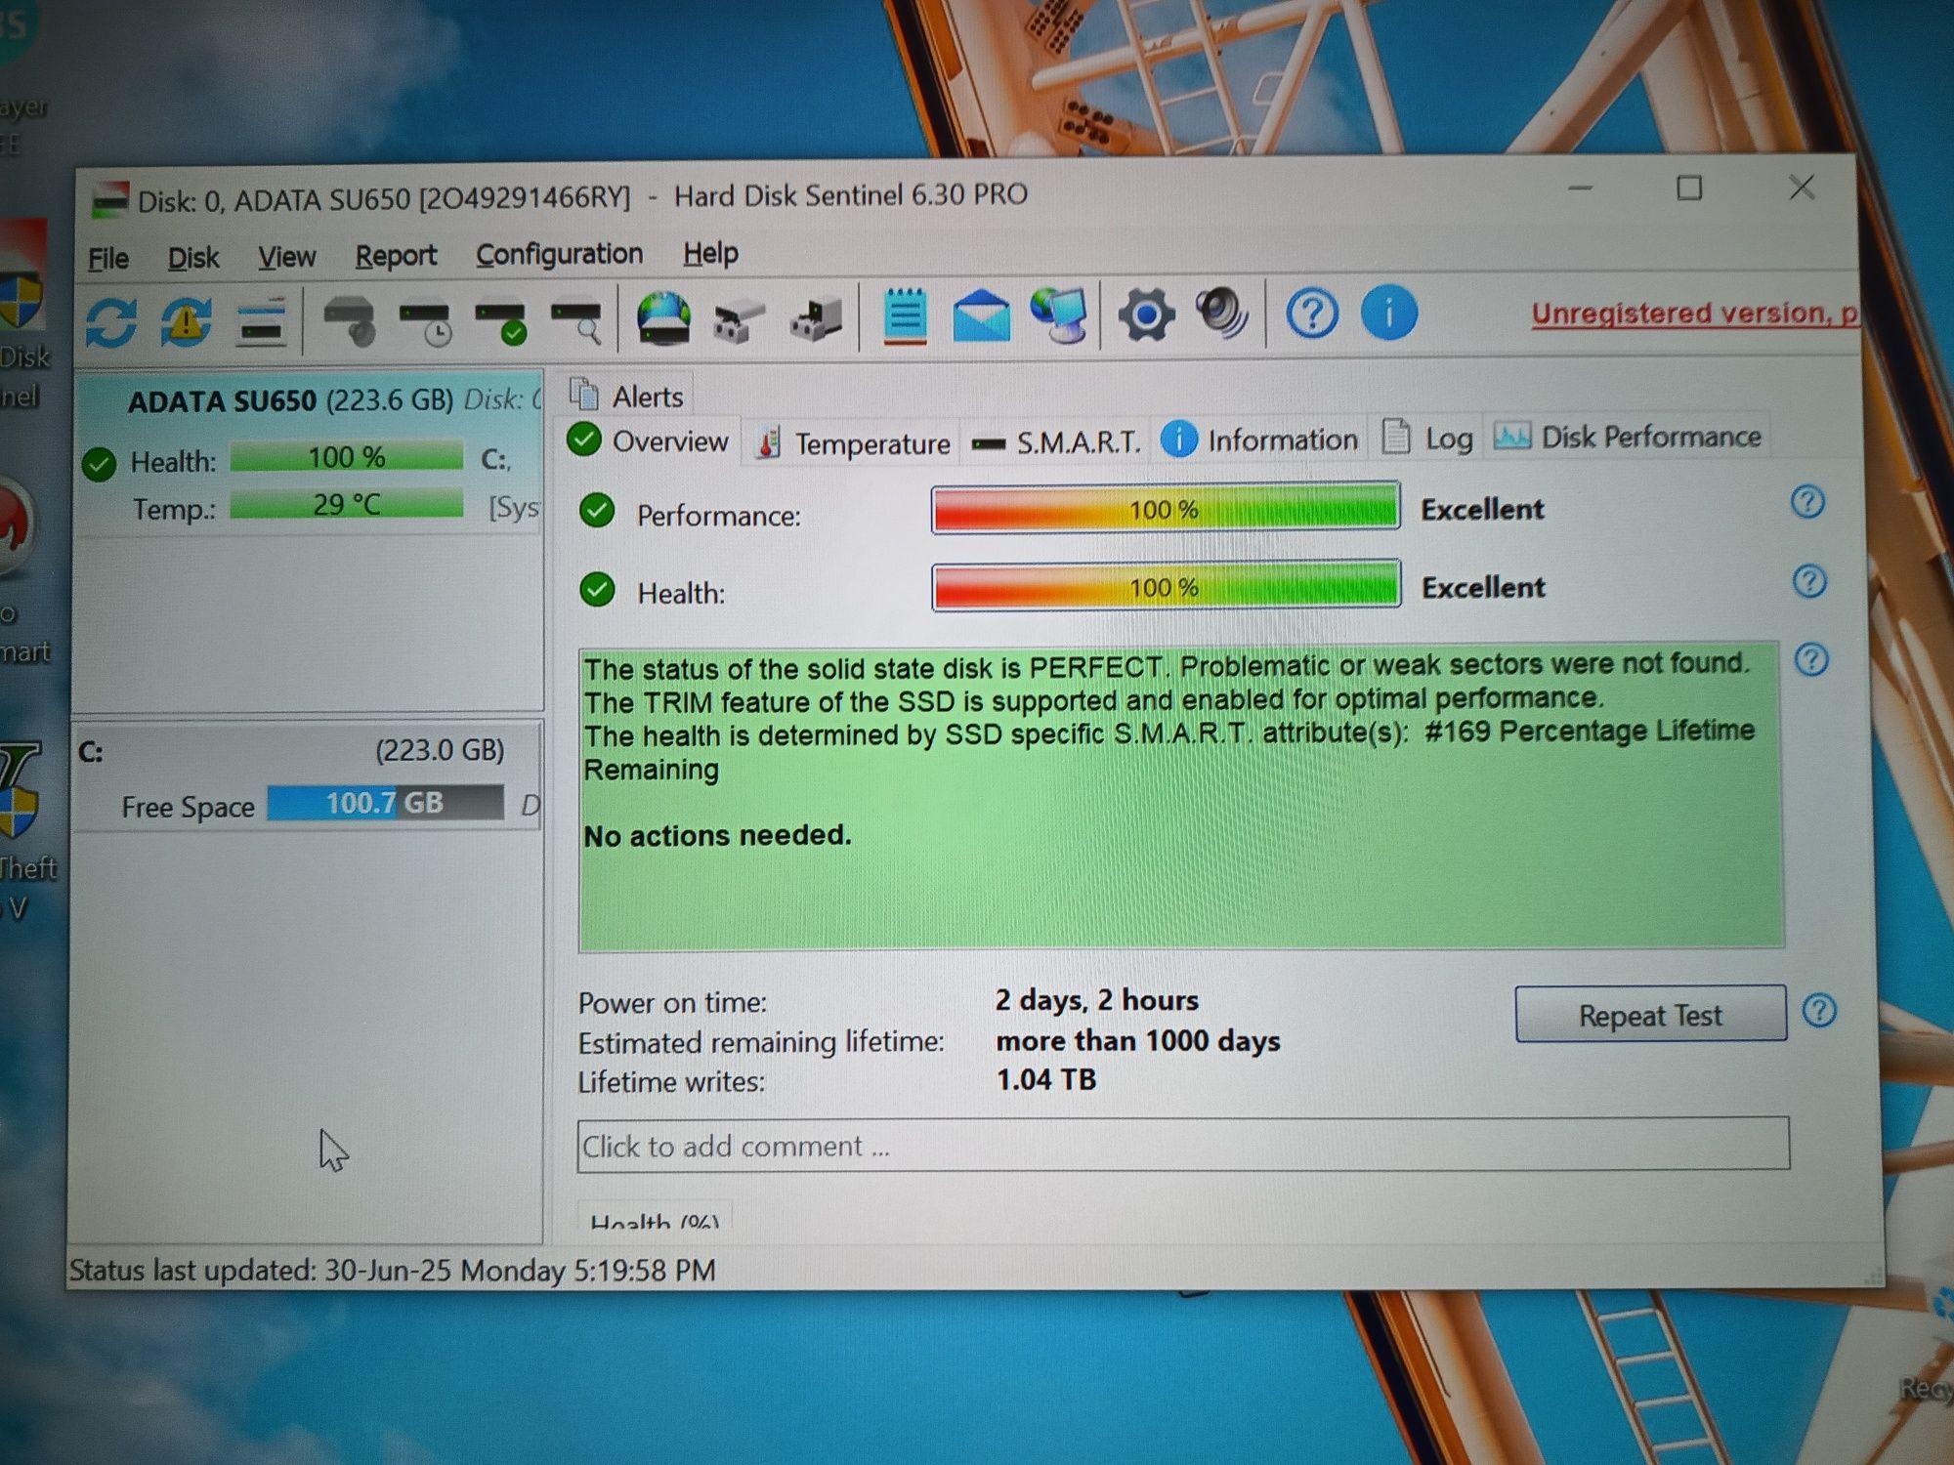Click the Health (%) graph tab

[655, 1218]
